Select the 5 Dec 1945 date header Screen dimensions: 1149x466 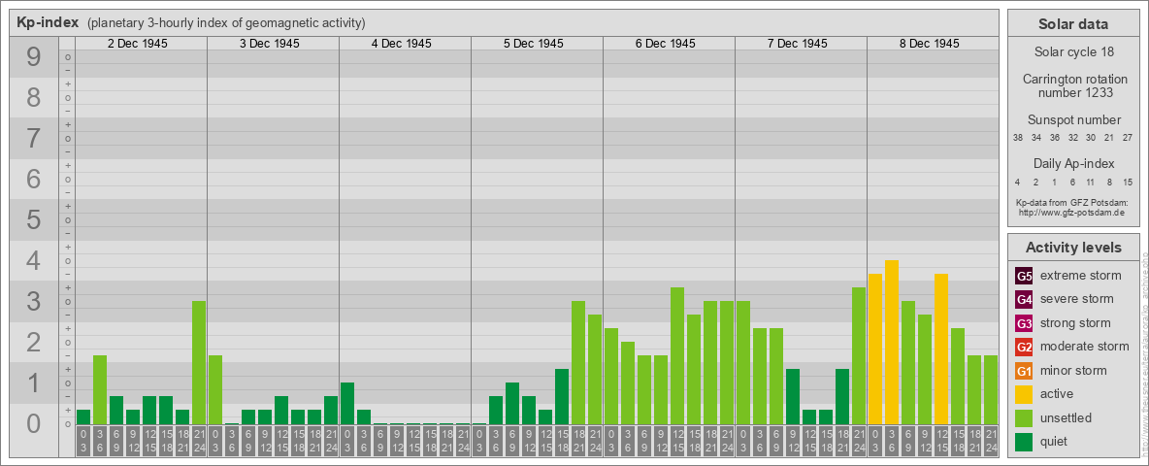[x=533, y=44]
